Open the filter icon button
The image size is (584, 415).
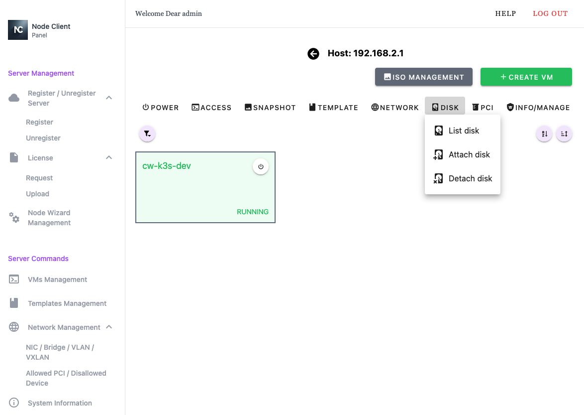click(147, 134)
